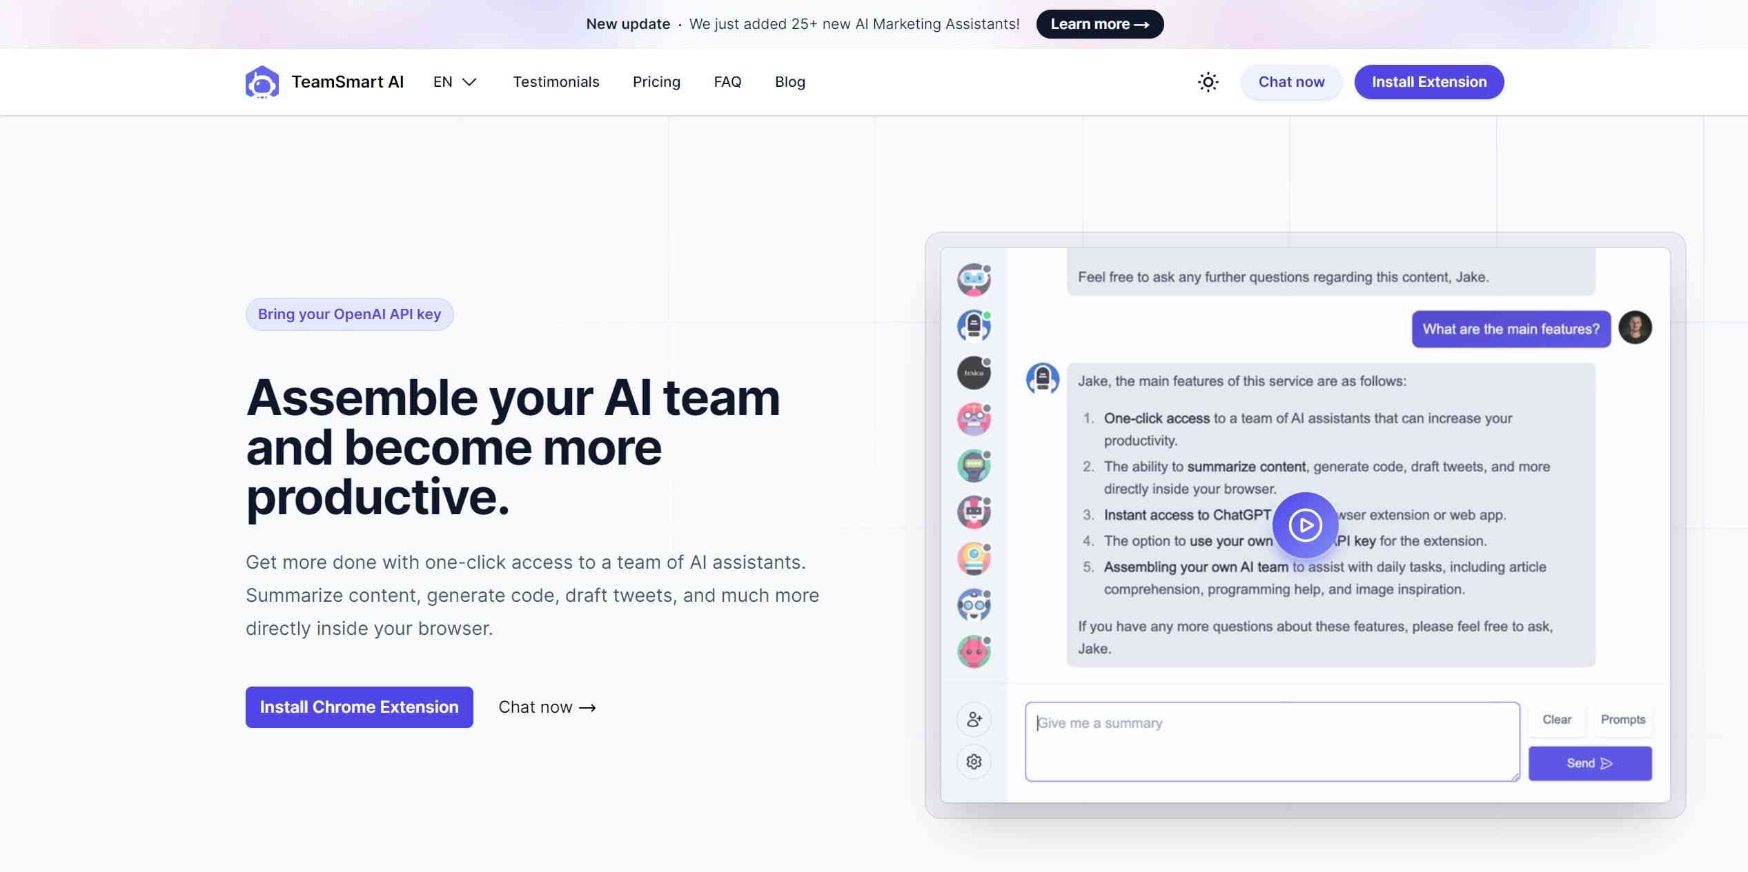
Task: Click the Testimonials navigation menu item
Action: [x=555, y=81]
